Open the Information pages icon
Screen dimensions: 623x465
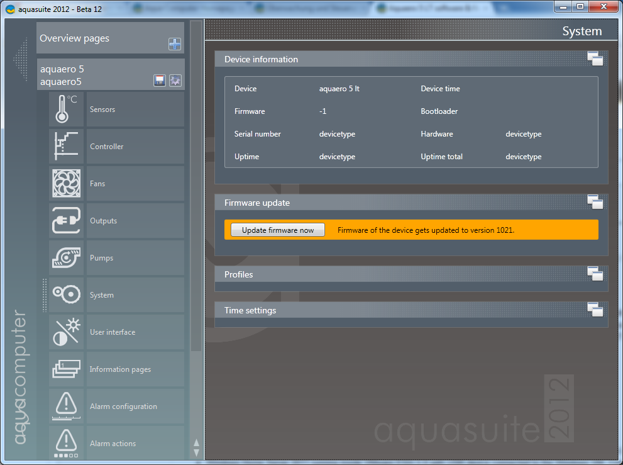[67, 369]
